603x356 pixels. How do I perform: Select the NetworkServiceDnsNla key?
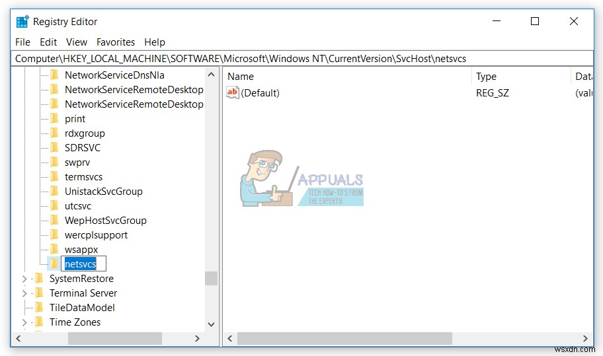(x=114, y=75)
